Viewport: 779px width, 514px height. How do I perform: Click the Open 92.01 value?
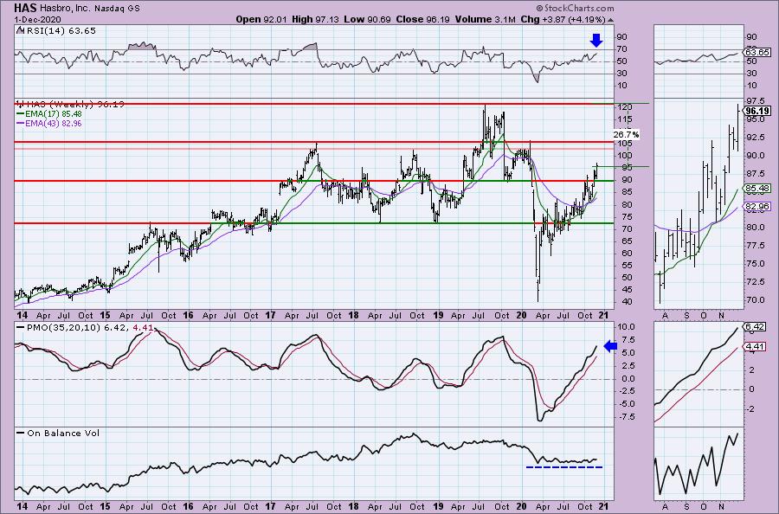pos(261,19)
